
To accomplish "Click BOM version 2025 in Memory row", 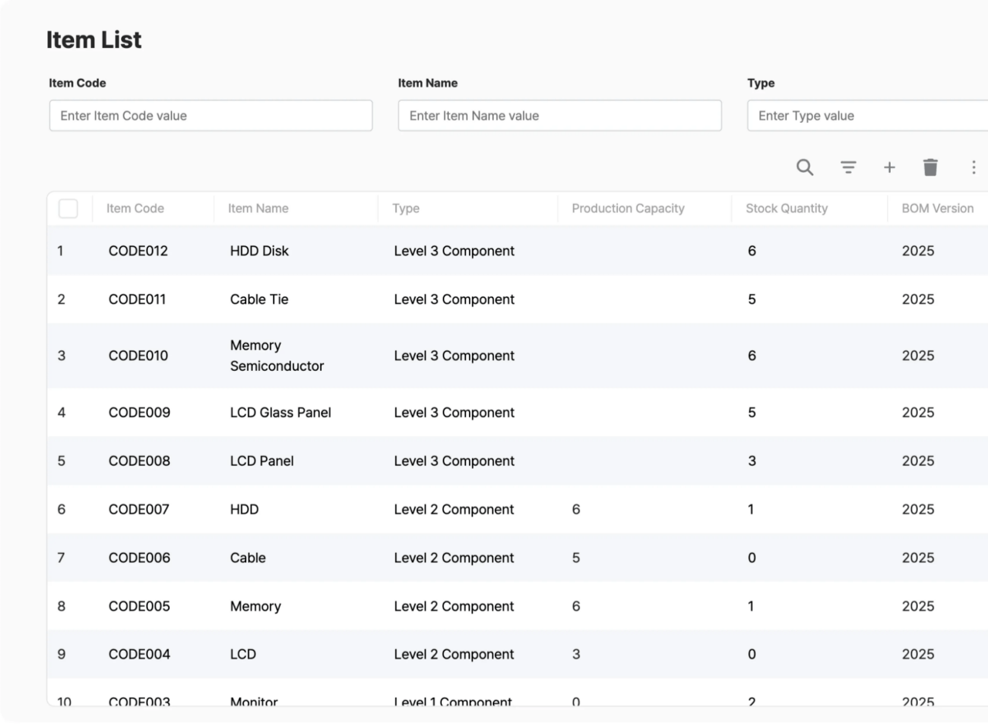I will tap(918, 606).
